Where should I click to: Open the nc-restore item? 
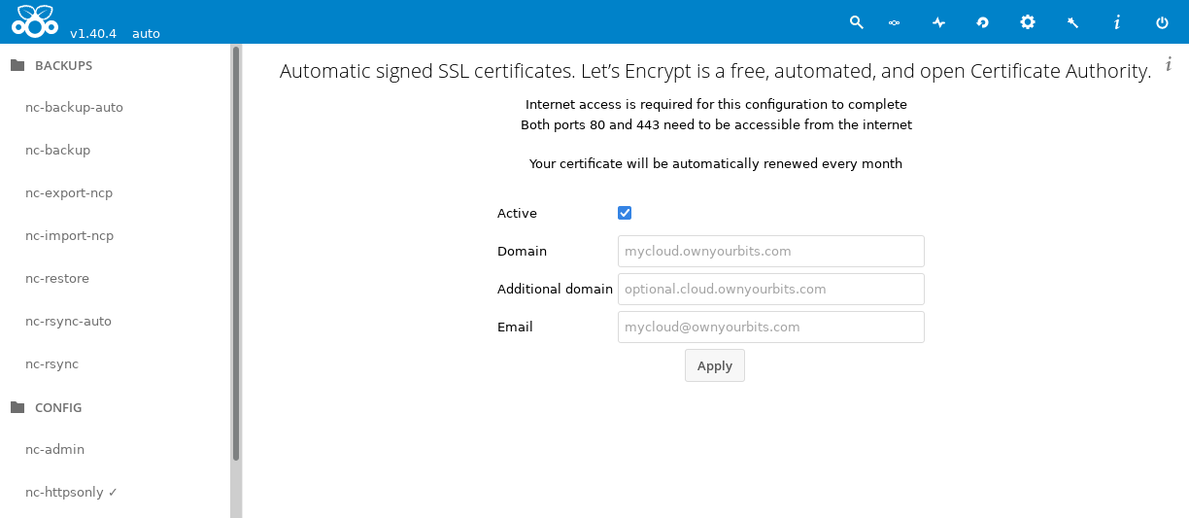[57, 278]
